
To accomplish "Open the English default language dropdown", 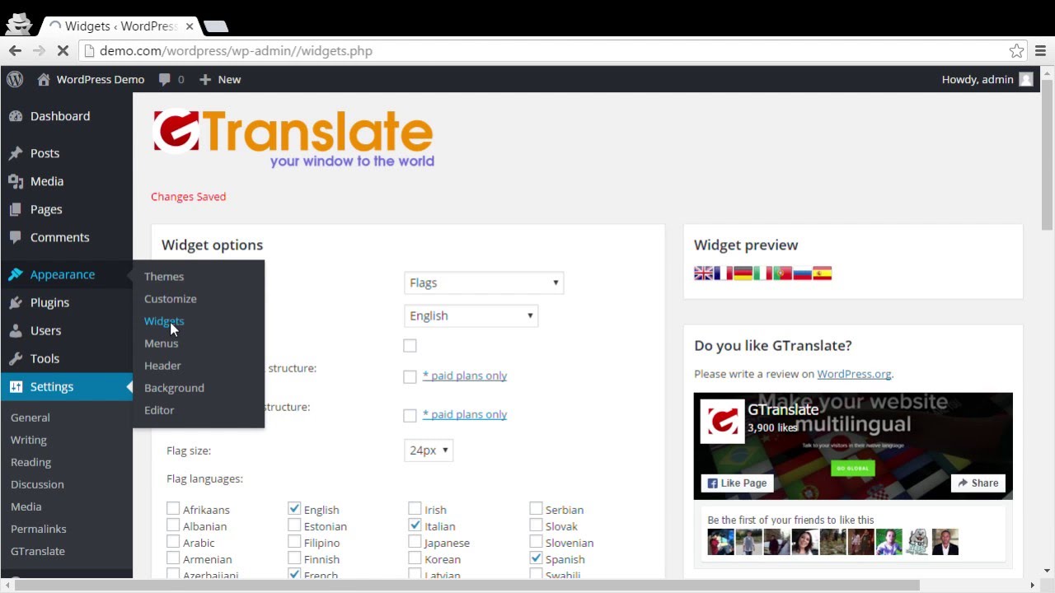I will [471, 315].
